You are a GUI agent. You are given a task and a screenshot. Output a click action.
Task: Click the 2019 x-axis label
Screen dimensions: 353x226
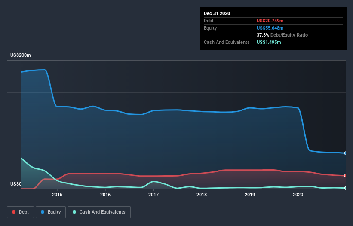(x=250, y=195)
